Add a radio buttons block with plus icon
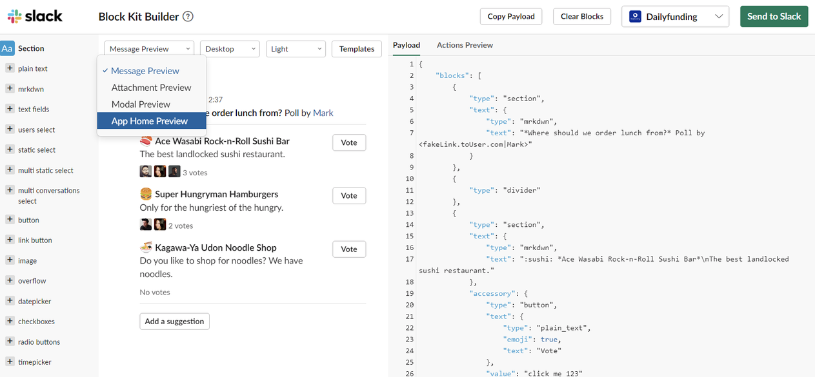Viewport: 815px width, 377px height. [x=10, y=342]
